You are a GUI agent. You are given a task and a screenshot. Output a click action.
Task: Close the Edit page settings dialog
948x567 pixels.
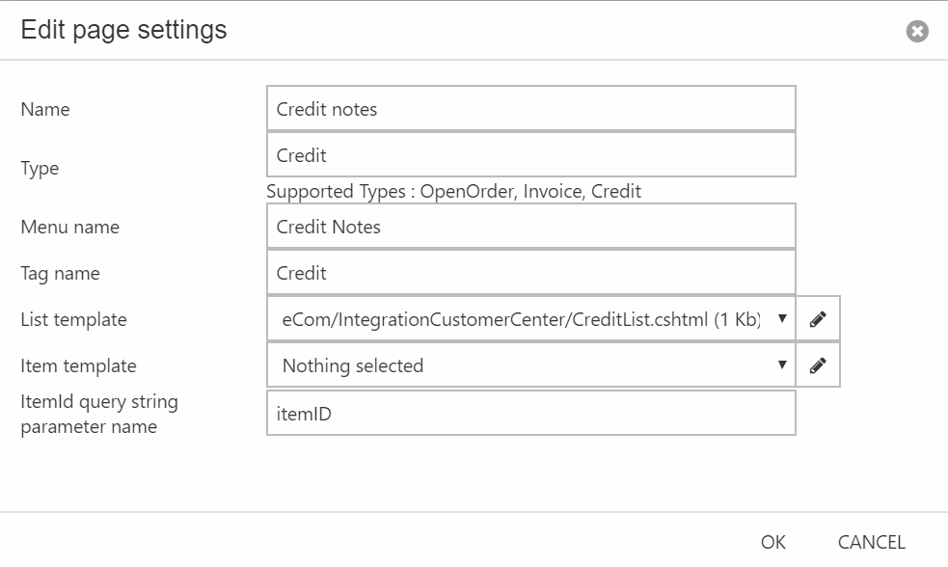pyautogui.click(x=917, y=31)
